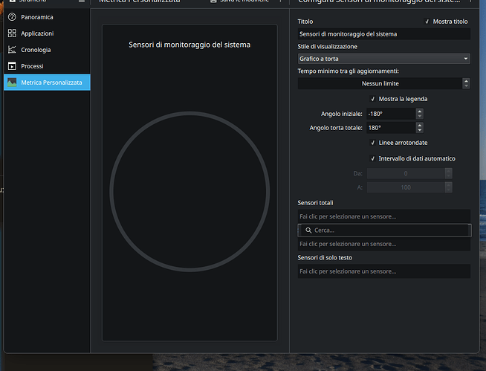Decrease Angolo torta totale with down arrow
486x371 pixels.
[x=420, y=131]
